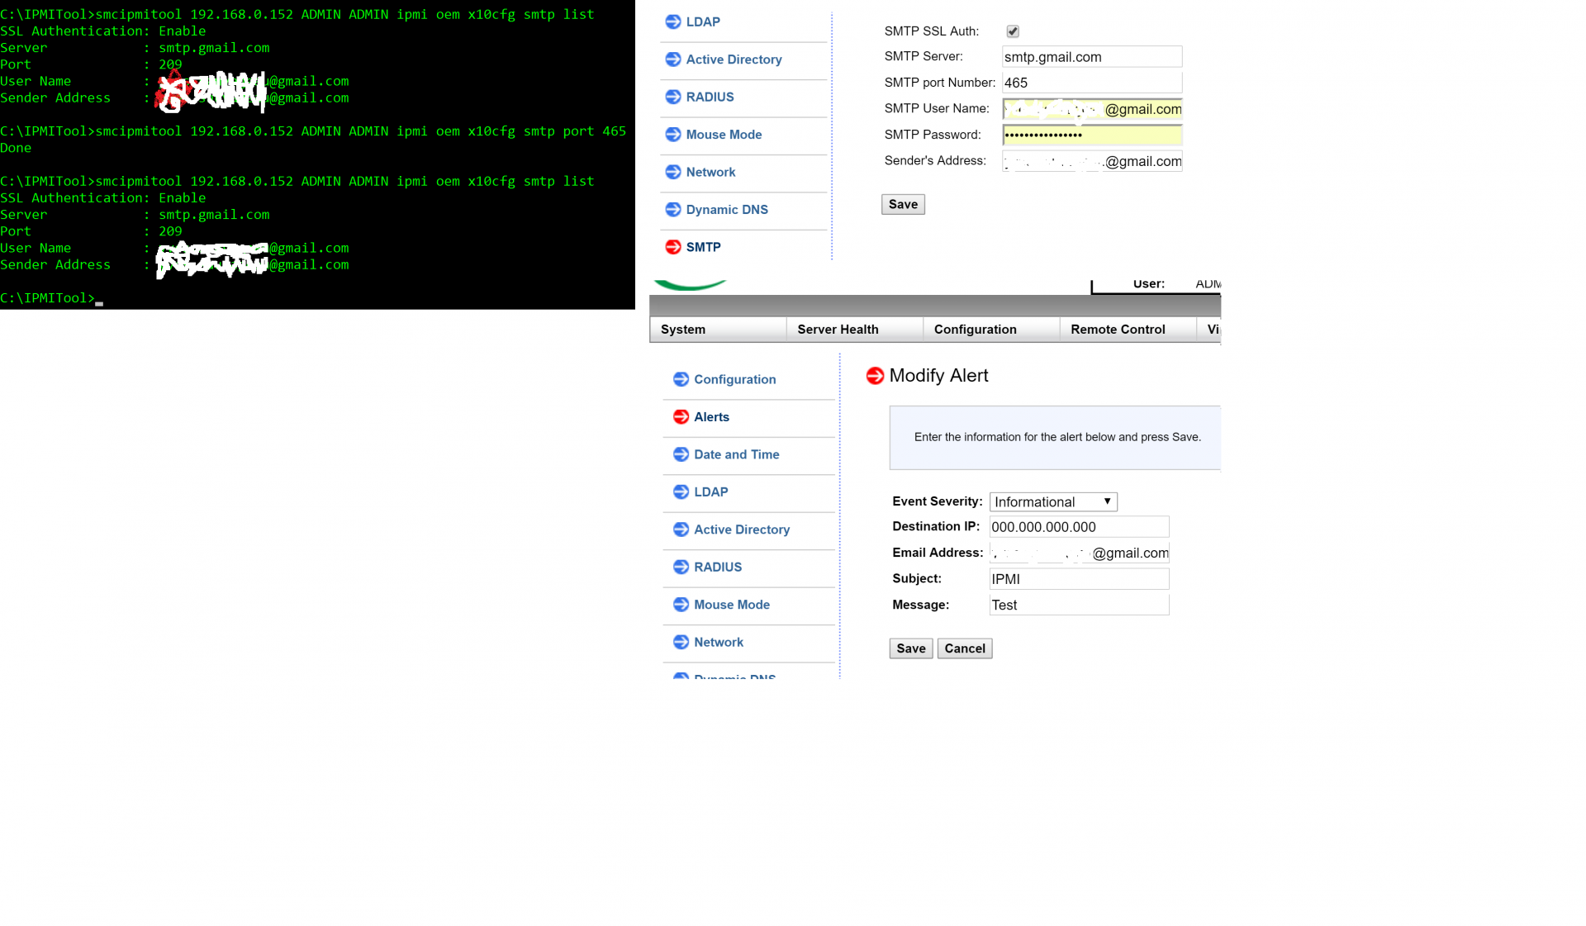This screenshot has width=1586, height=926.
Task: Click the SMTP port Number field
Action: [1092, 83]
